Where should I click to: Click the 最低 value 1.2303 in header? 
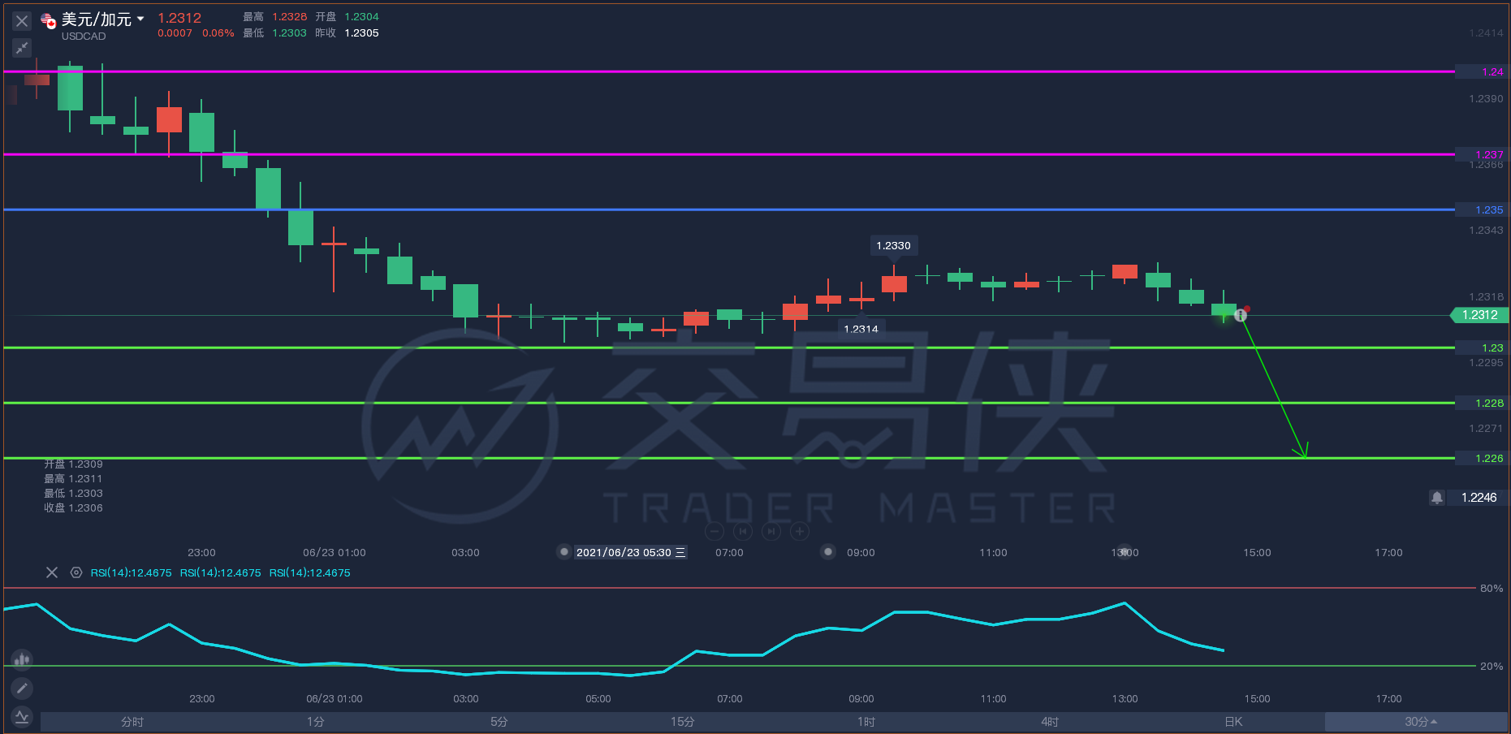(290, 32)
